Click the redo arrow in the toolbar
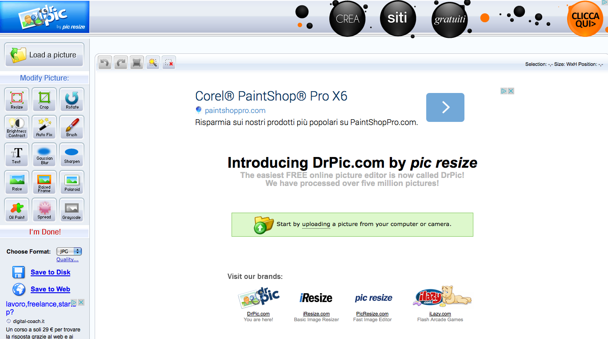The image size is (608, 339). (120, 63)
